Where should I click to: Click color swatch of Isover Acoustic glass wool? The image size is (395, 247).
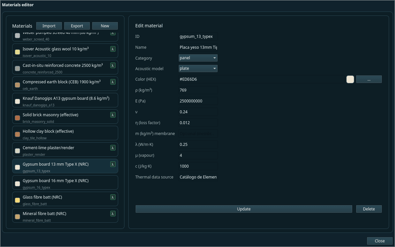pyautogui.click(x=17, y=52)
